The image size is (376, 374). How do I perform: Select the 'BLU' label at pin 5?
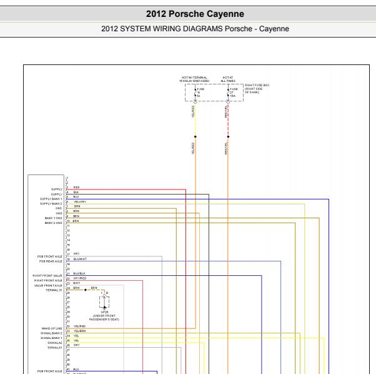(76, 196)
